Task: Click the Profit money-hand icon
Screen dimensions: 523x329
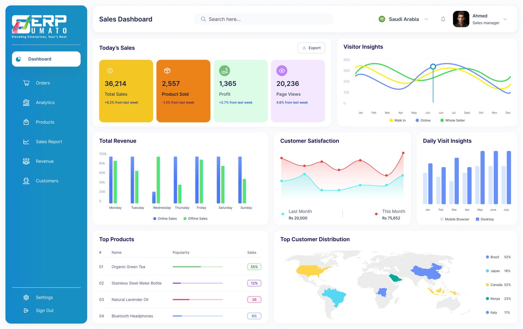Action: click(x=225, y=70)
